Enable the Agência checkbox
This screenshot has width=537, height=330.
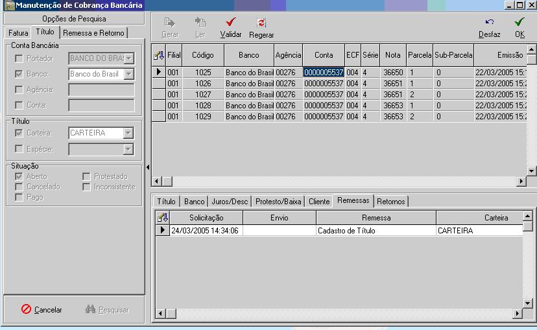[19, 89]
